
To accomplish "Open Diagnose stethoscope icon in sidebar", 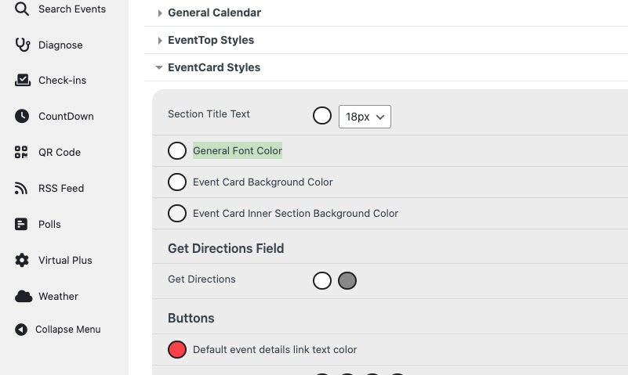I will pyautogui.click(x=22, y=45).
